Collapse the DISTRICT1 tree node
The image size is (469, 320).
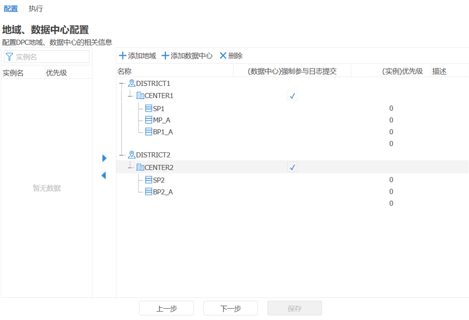121,84
